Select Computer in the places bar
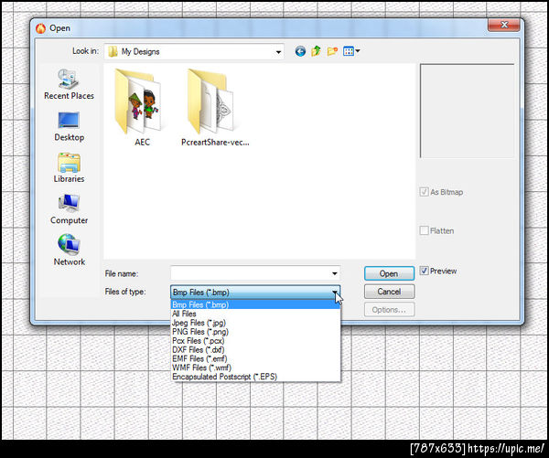The height and width of the screenshot is (458, 549). click(x=69, y=209)
